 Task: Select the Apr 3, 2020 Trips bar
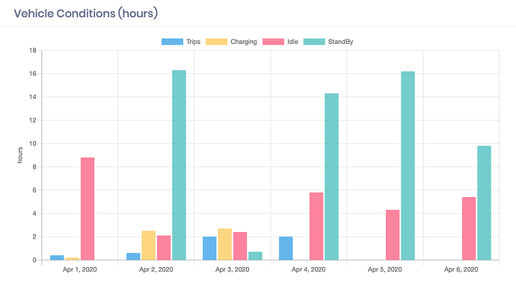click(x=209, y=248)
